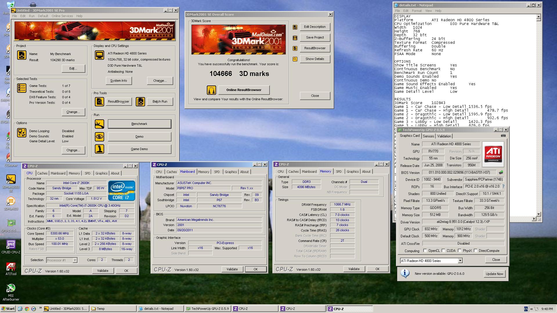
Task: Open the Format menu in Notepad
Action: coord(417,11)
